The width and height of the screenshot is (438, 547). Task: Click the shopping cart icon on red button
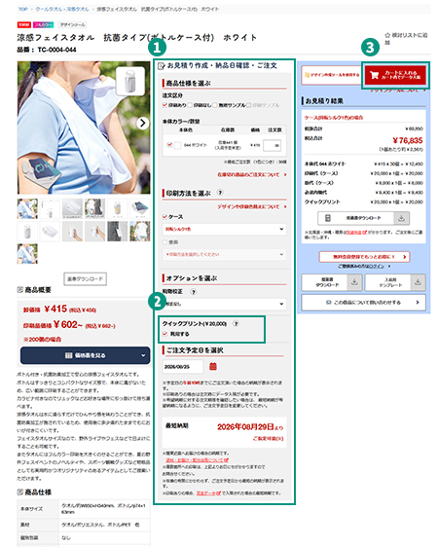(x=374, y=75)
